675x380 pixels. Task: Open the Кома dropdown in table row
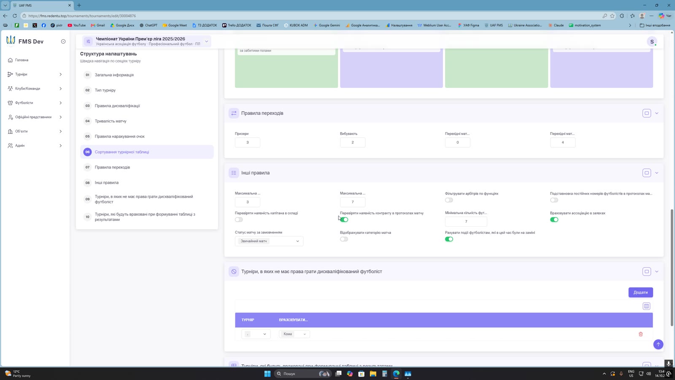pos(294,334)
